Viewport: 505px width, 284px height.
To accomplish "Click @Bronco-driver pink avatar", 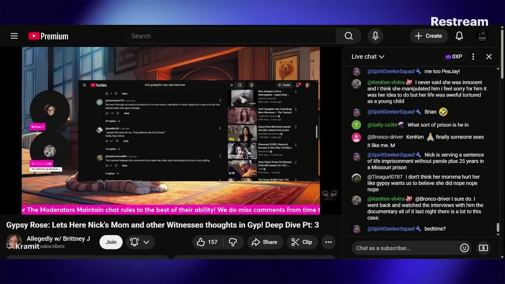I will pos(356,137).
